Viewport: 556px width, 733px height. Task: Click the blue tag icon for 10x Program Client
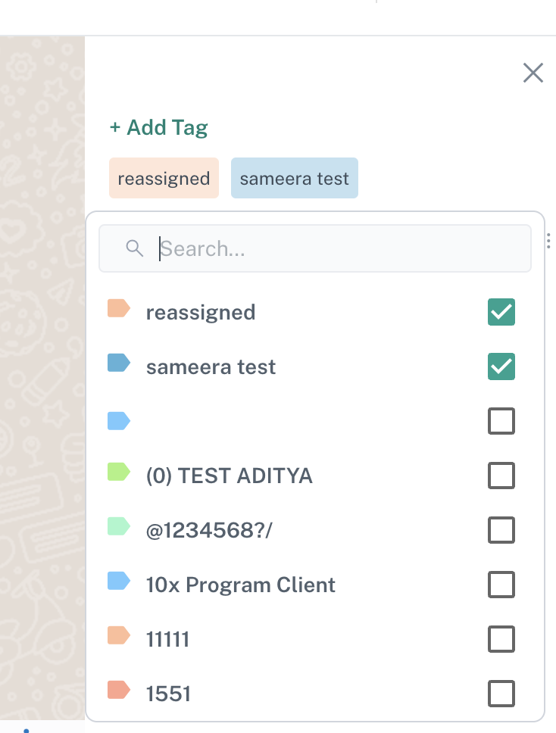click(x=119, y=582)
